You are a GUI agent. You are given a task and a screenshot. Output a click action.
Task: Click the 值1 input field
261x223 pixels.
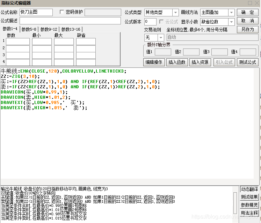click(x=163, y=52)
